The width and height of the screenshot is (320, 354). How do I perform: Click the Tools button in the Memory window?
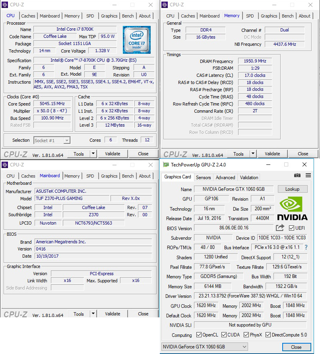(x=239, y=154)
